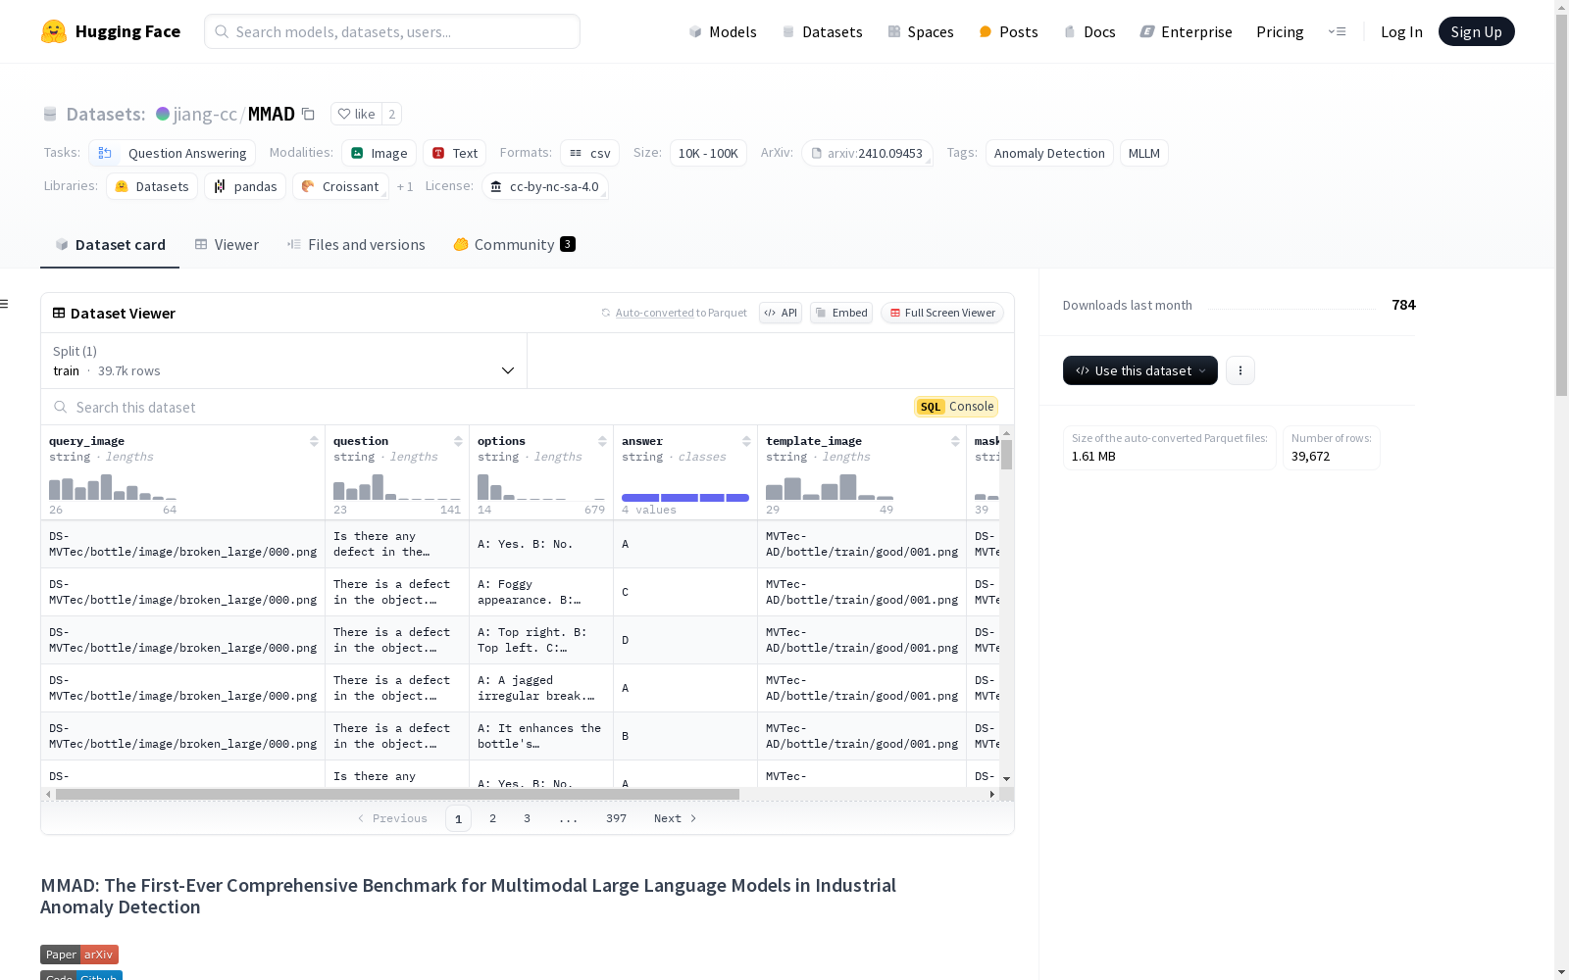
Task: Click the pandas library tag
Action: tap(245, 186)
